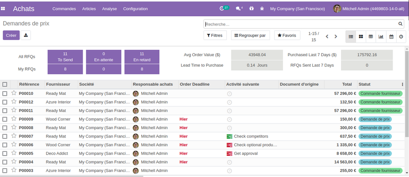Open the conversations chat icon
Viewport: 409px width, 177px height.
[x=238, y=8]
